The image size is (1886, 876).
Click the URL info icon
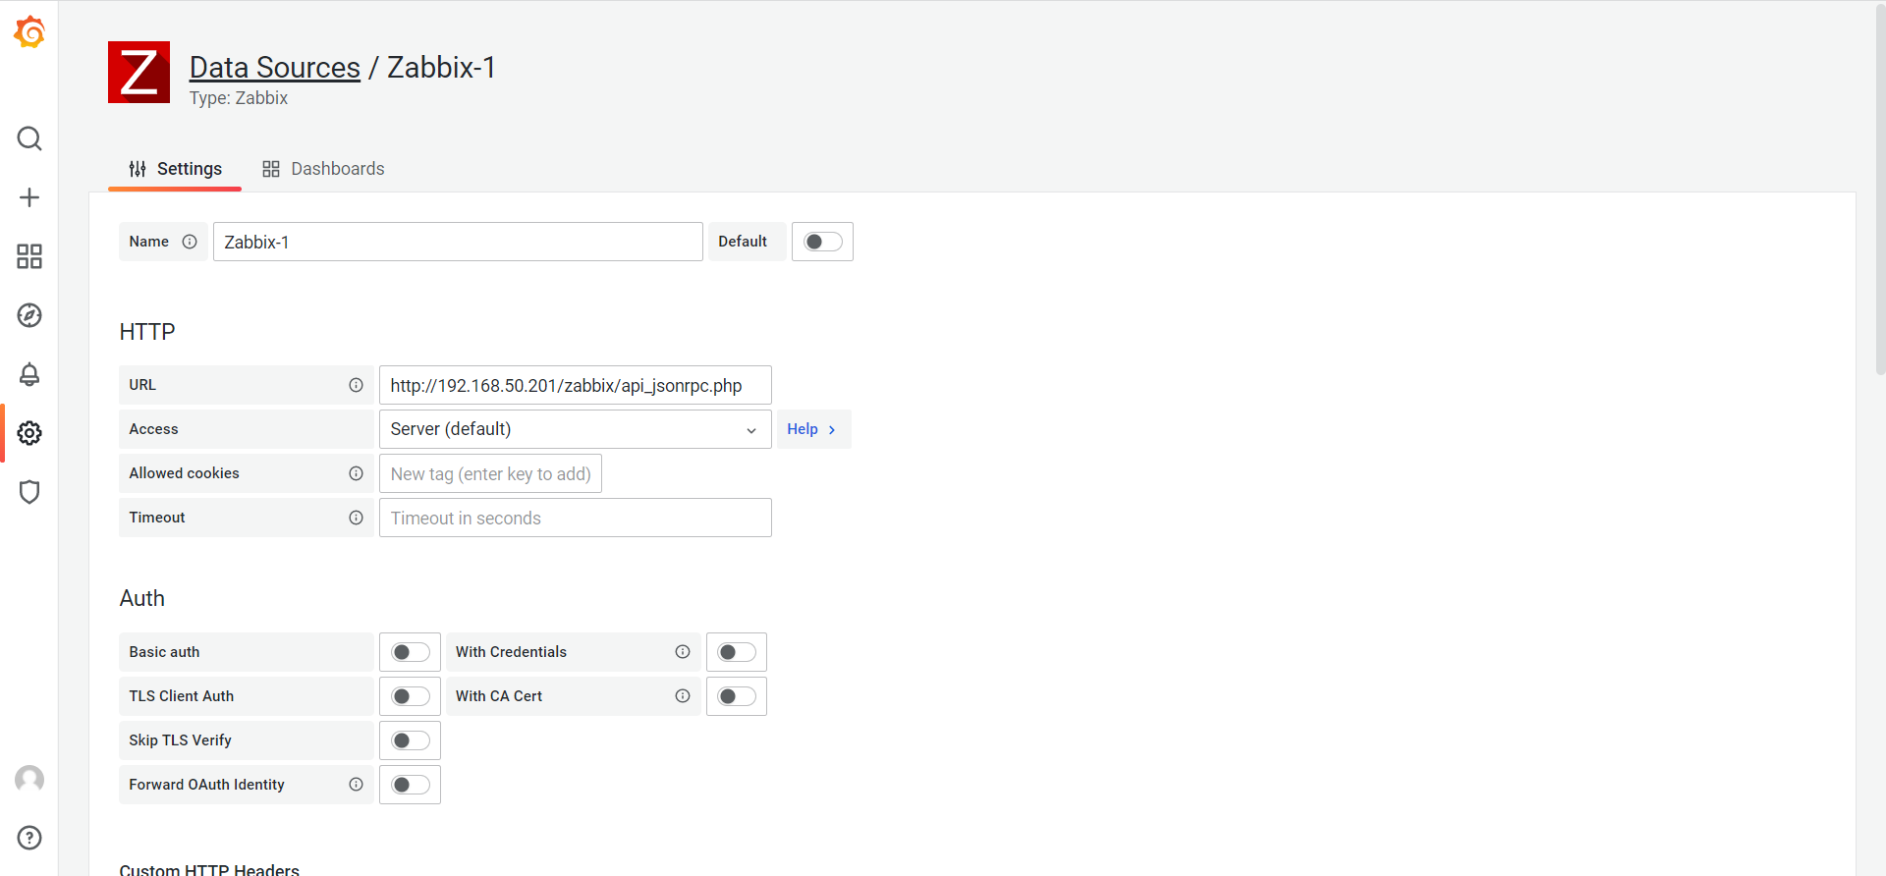tap(356, 385)
